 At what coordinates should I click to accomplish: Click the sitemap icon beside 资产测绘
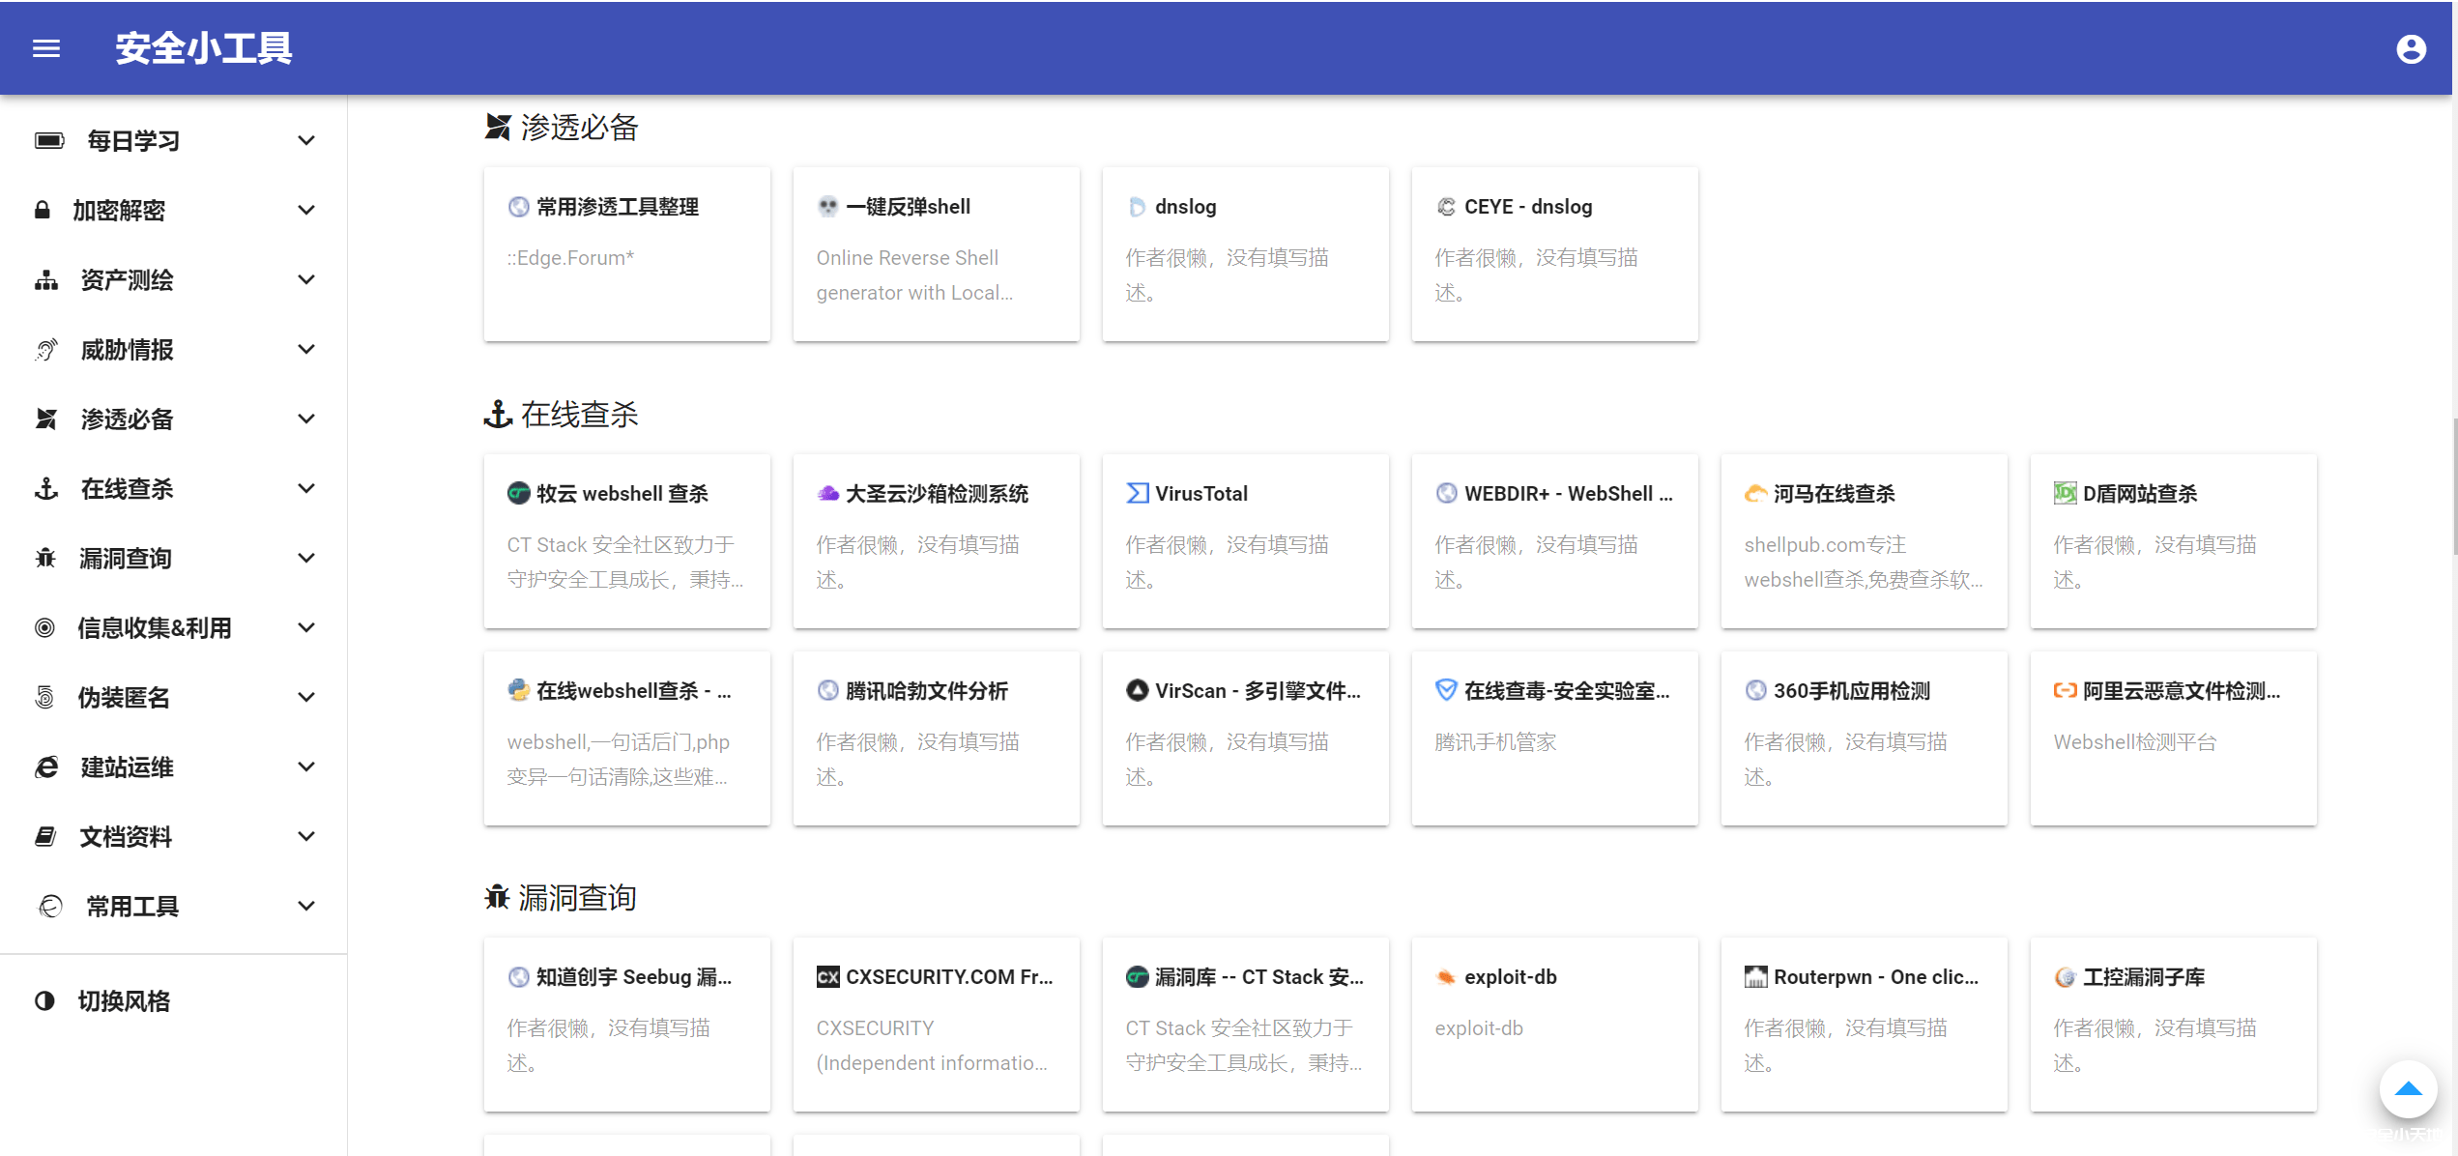coord(44,279)
